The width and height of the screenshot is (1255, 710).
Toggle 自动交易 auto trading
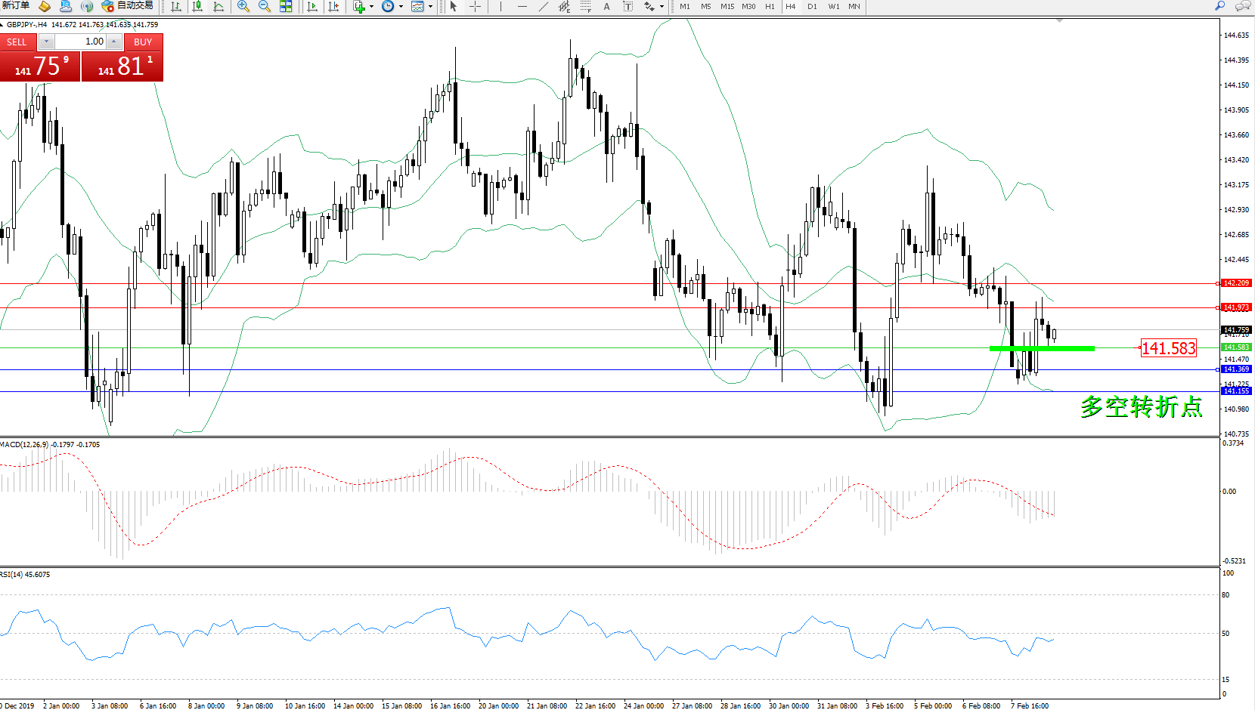click(127, 6)
